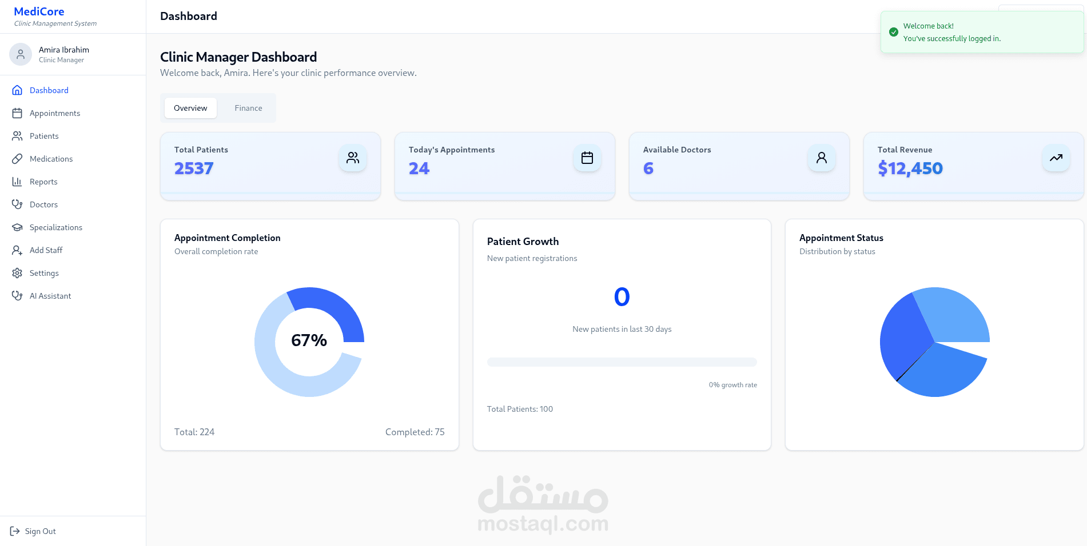Select the Specializations graduation cap icon
Viewport: 1087px width, 546px height.
pos(18,227)
